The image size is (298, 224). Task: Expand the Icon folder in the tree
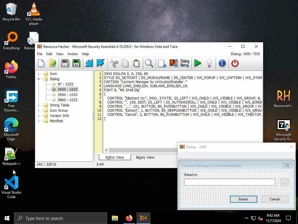point(39,74)
